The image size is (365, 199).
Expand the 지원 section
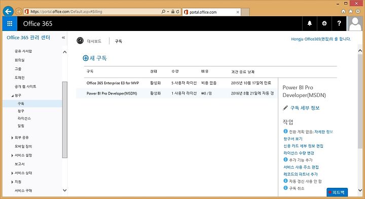(x=12, y=182)
